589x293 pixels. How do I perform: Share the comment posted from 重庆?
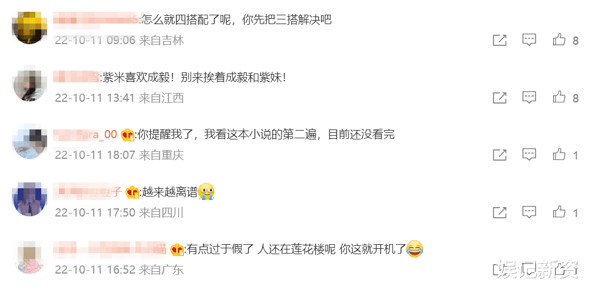pos(499,155)
